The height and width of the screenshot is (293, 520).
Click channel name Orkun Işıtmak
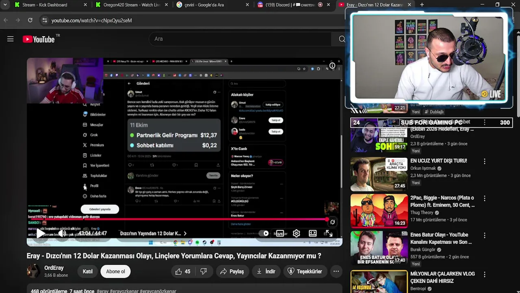click(x=423, y=168)
